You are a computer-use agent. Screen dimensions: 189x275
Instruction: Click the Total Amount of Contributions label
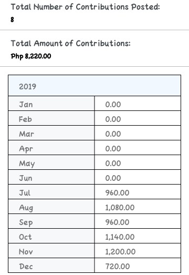71,43
